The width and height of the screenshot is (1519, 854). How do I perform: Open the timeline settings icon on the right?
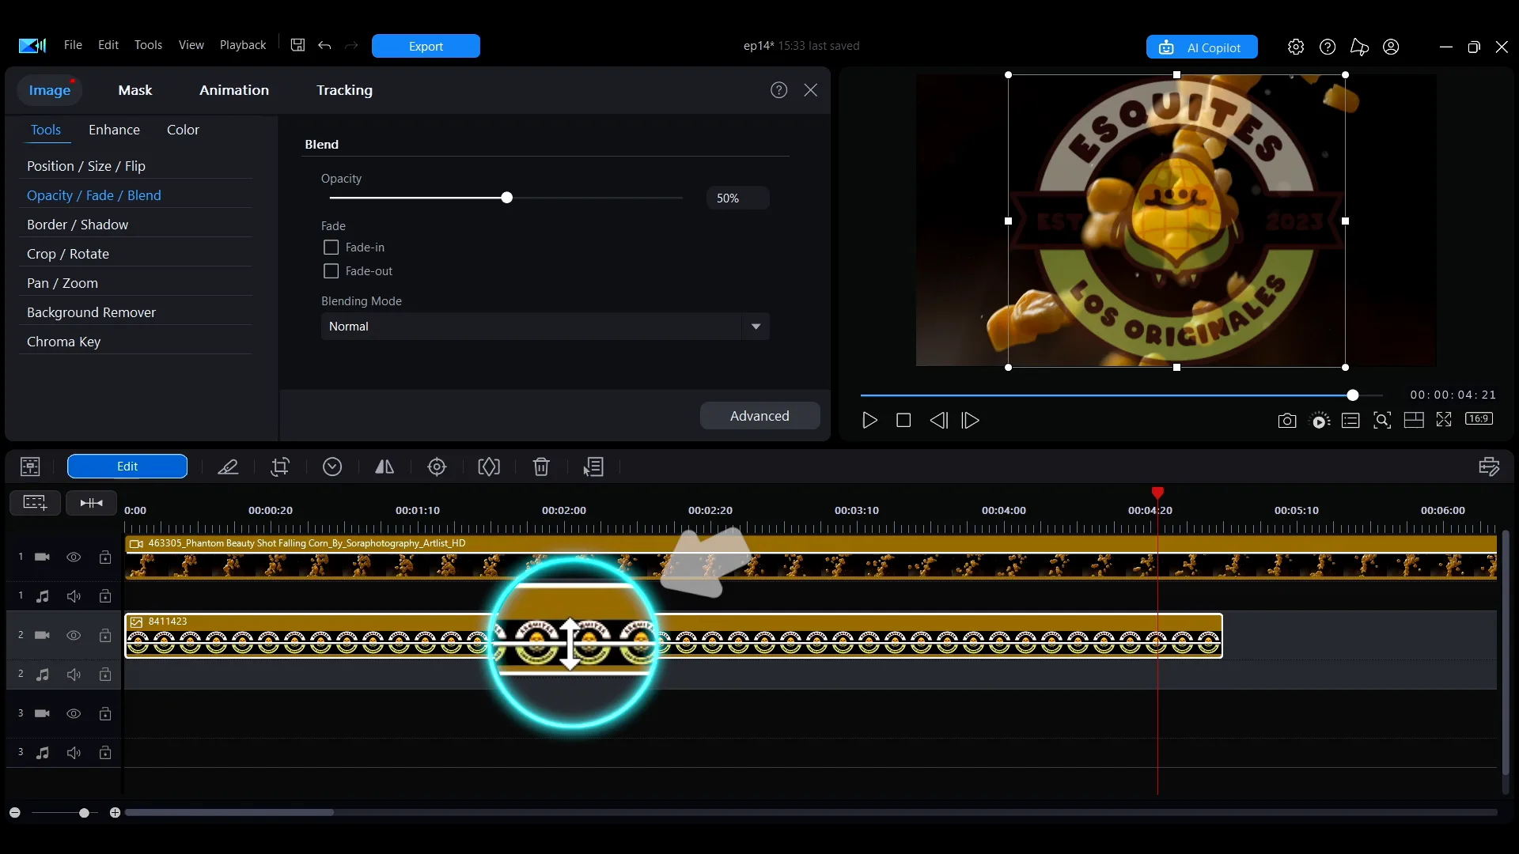[1489, 467]
